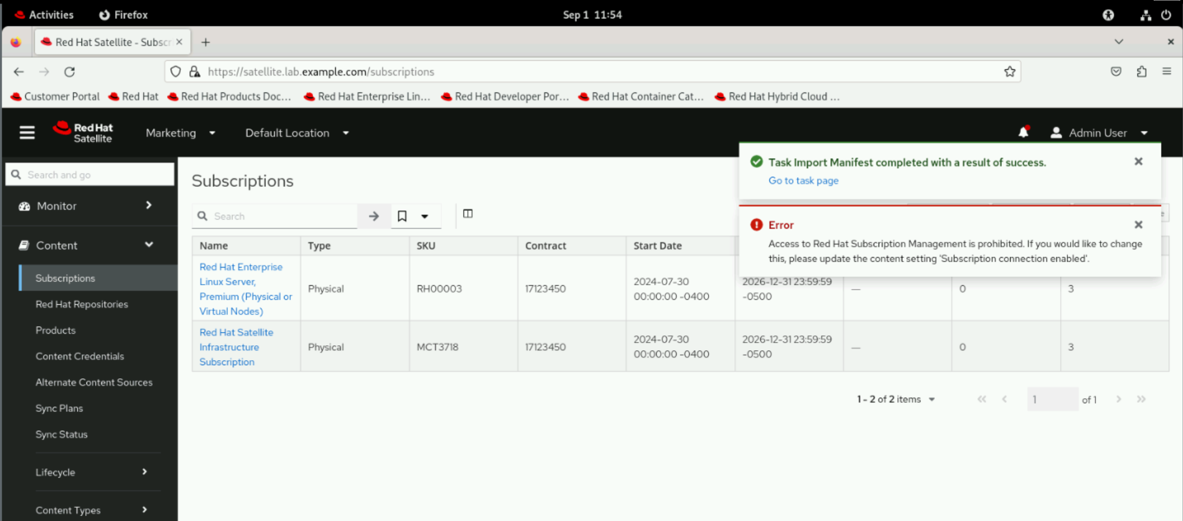List all tabs dropdown arrow
1183x521 pixels.
[x=1119, y=42]
